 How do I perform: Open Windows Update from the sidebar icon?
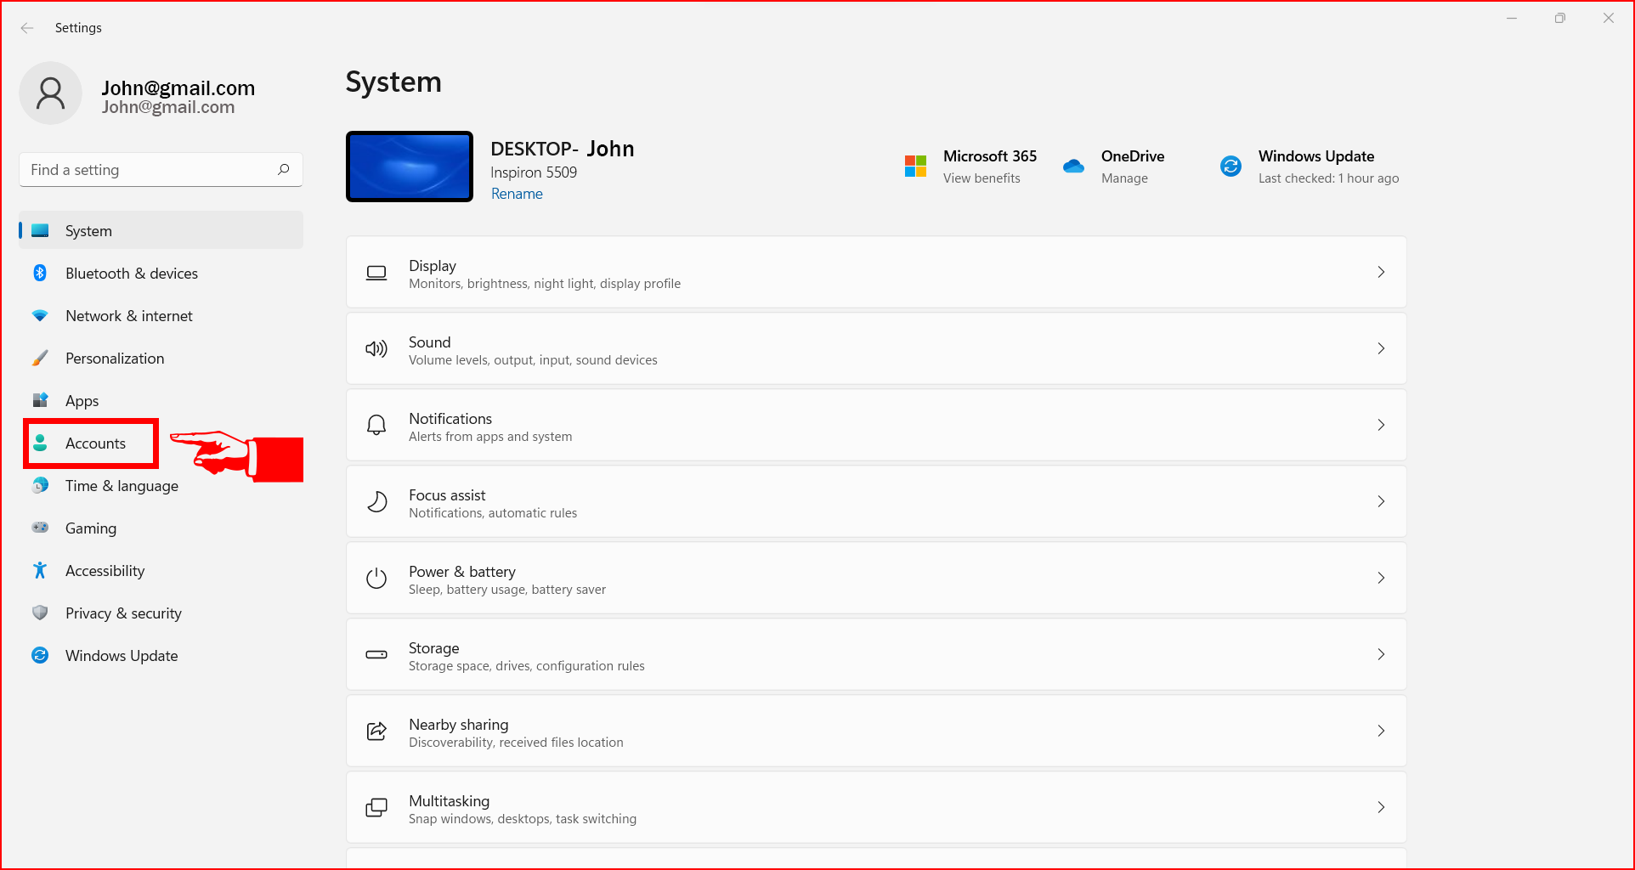click(40, 655)
